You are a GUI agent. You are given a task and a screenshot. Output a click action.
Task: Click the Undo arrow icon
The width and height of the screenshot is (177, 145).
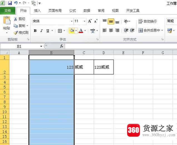[x=16, y=3]
